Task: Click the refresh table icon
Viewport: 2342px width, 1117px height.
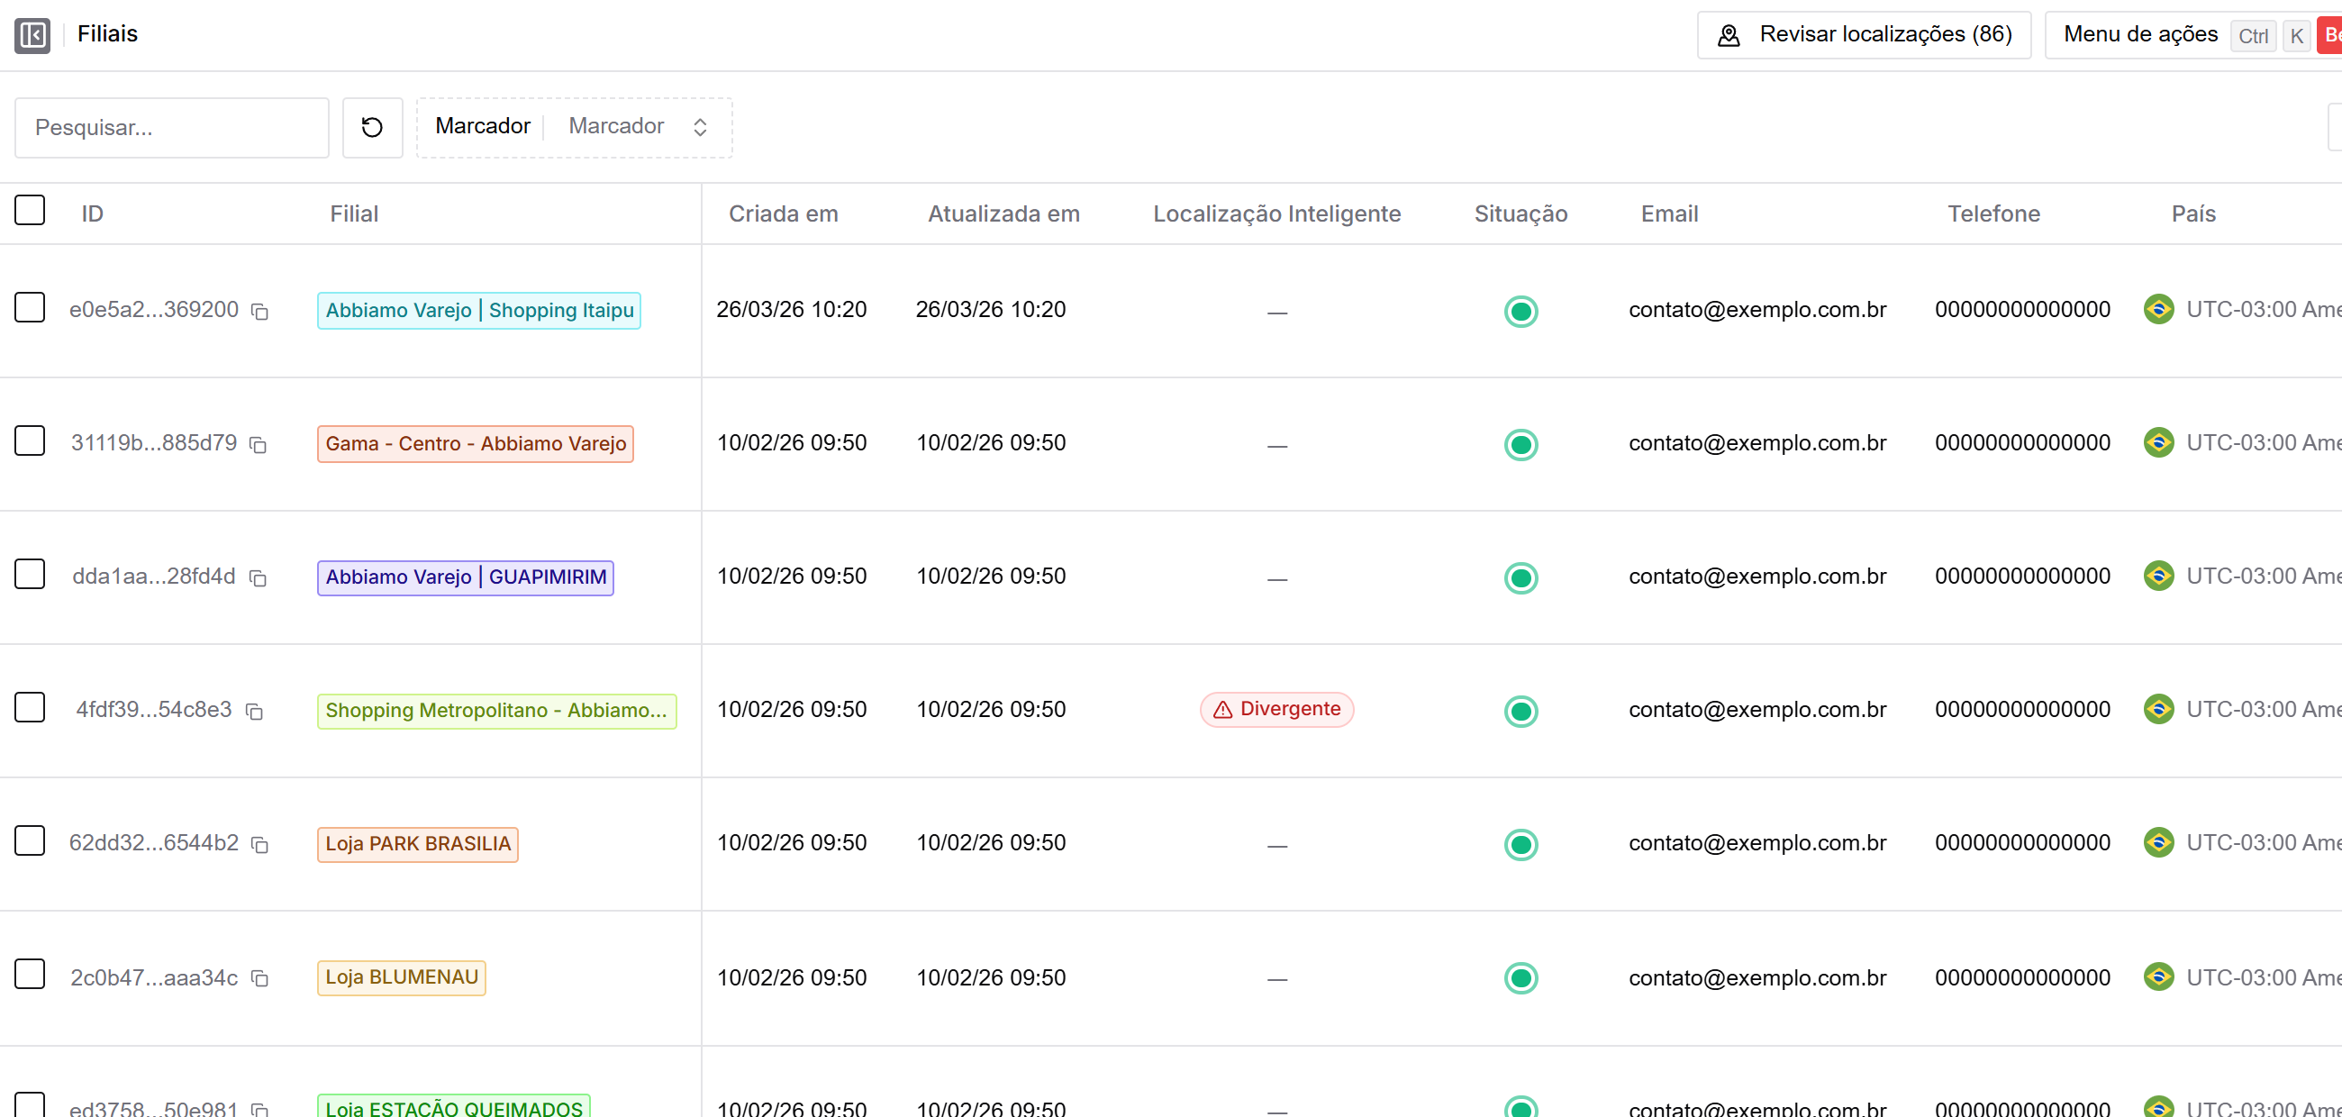Action: tap(372, 127)
